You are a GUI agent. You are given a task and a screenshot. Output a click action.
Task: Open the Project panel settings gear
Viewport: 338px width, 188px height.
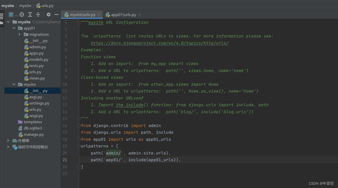pos(48,14)
